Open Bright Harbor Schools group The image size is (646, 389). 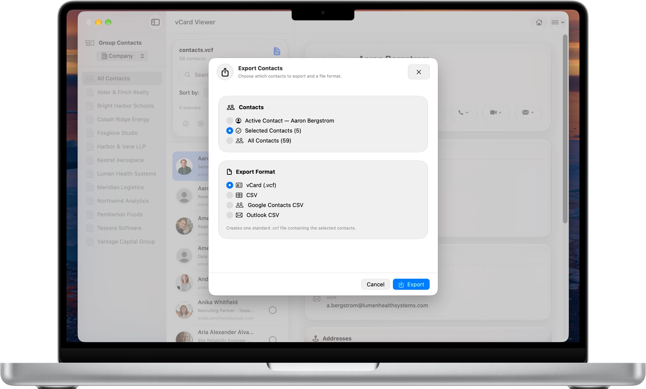pos(122,106)
